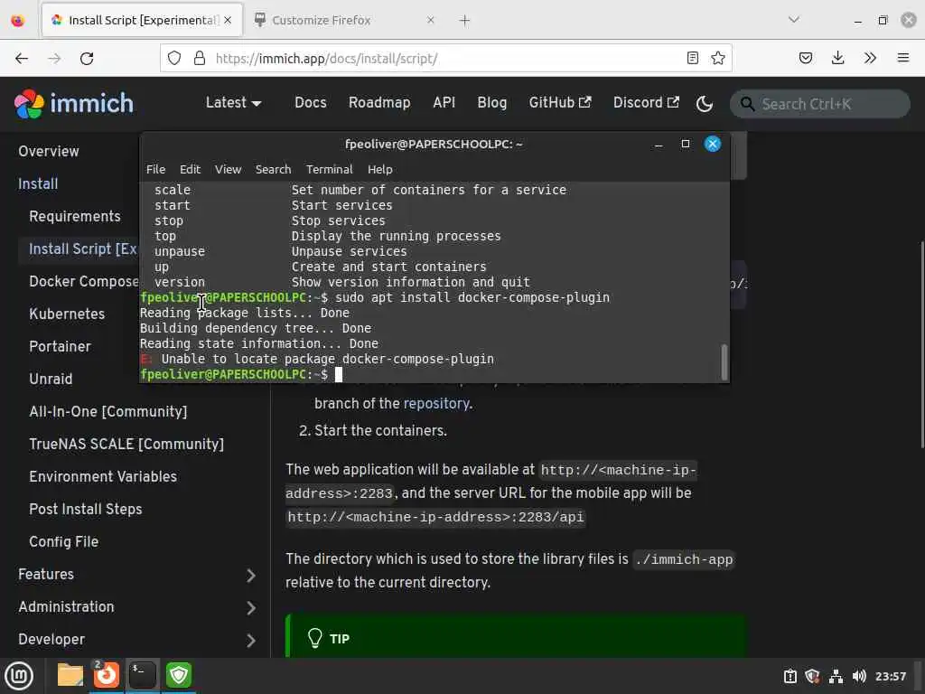This screenshot has height=694, width=925.
Task: Select Install sidebar category
Action: (38, 183)
